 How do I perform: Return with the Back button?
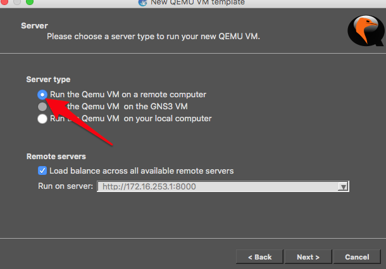tap(259, 257)
